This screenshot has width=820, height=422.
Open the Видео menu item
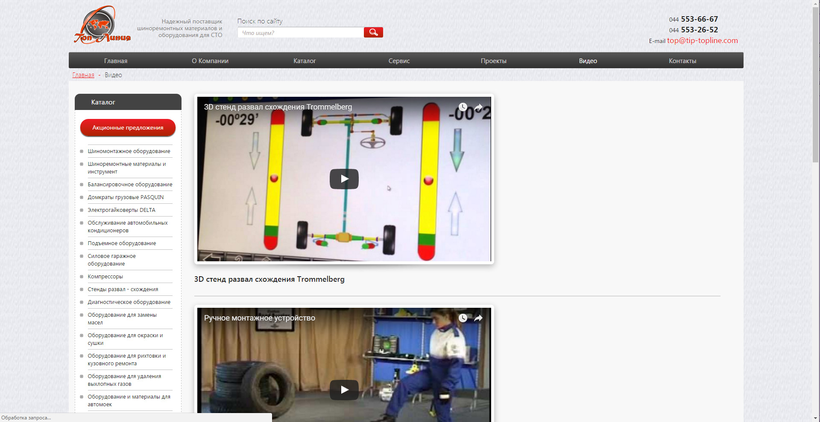coord(588,61)
